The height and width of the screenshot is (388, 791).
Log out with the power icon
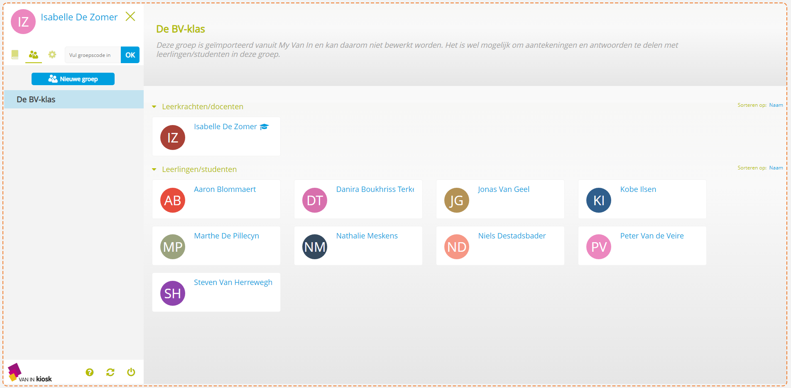(131, 372)
